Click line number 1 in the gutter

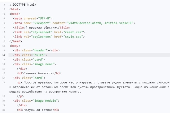(4, 5)
